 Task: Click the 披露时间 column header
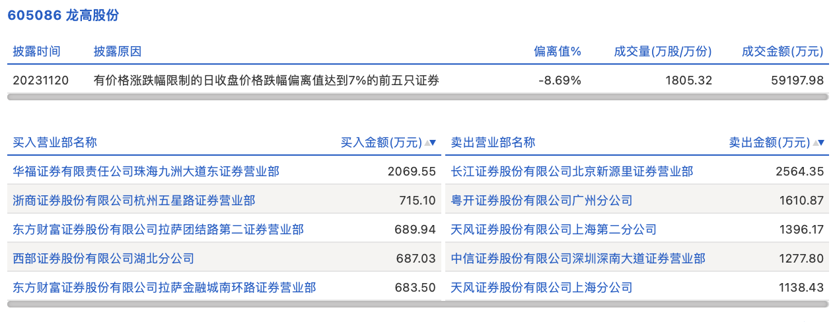[37, 51]
